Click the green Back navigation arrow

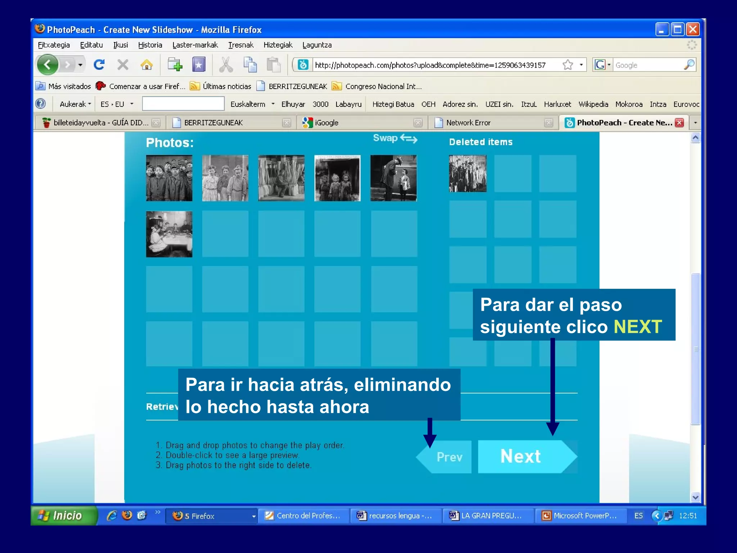[48, 65]
